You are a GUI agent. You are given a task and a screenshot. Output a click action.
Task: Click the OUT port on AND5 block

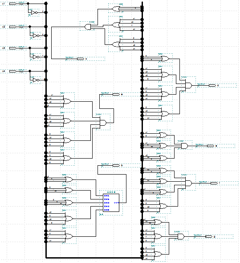(116, 203)
